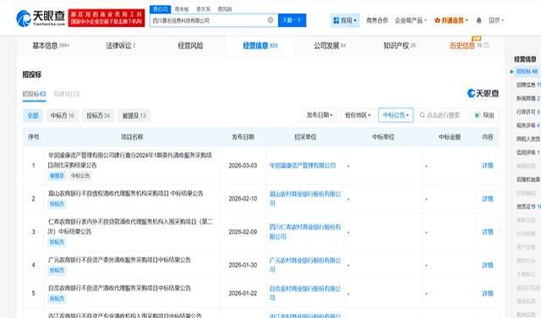Jump to 招投标 in the right sidebar
Screen dimensions: 541x318
pyautogui.click(x=527, y=72)
